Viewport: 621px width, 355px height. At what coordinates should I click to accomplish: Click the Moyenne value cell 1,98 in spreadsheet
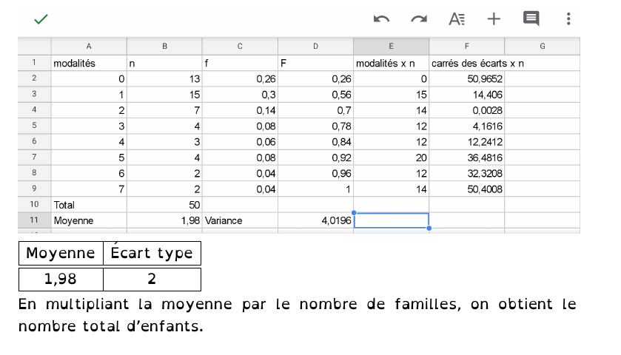[x=164, y=220]
